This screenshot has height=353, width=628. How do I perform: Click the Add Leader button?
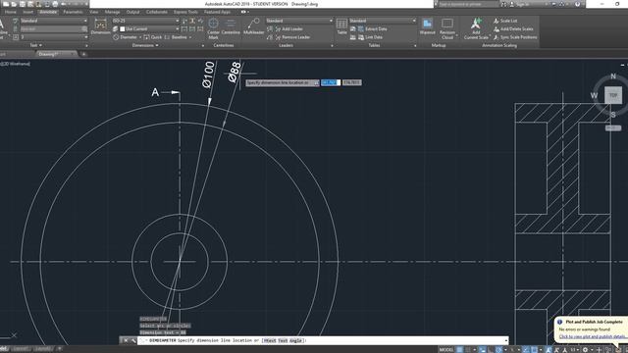click(288, 28)
